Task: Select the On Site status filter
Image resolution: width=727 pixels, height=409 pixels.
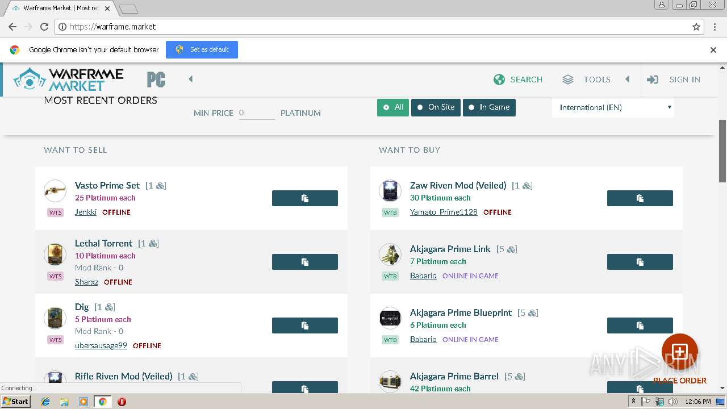Action: pos(436,107)
